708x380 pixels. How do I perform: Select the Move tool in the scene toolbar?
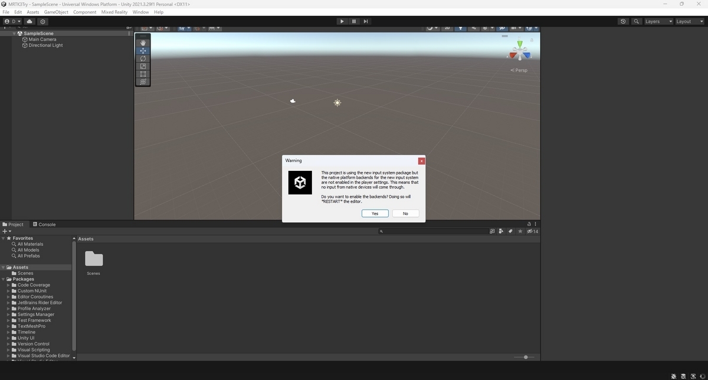[x=143, y=51]
